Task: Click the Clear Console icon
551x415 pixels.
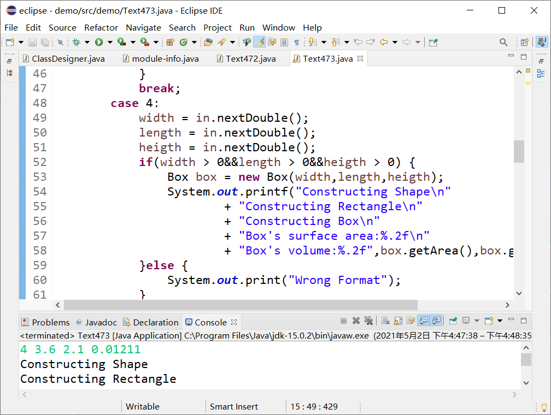Action: tap(385, 321)
